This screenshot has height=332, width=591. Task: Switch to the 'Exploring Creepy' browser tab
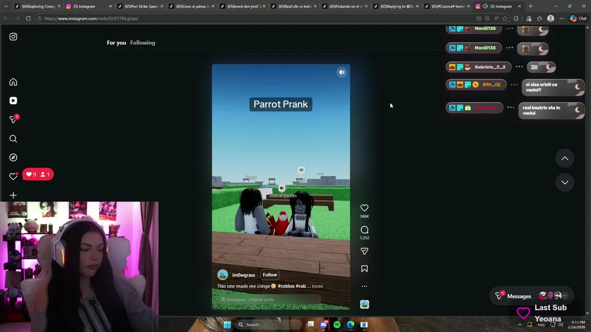coord(37,6)
